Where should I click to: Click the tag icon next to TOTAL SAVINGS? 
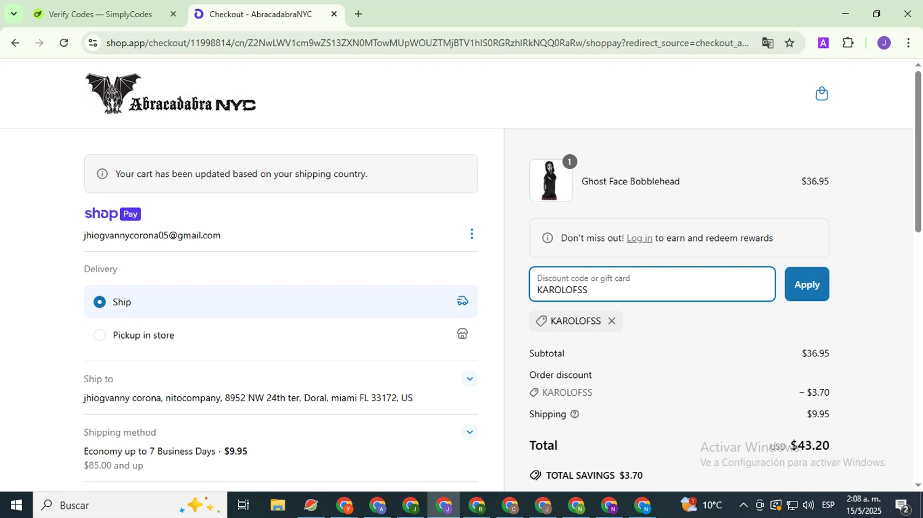tap(535, 476)
